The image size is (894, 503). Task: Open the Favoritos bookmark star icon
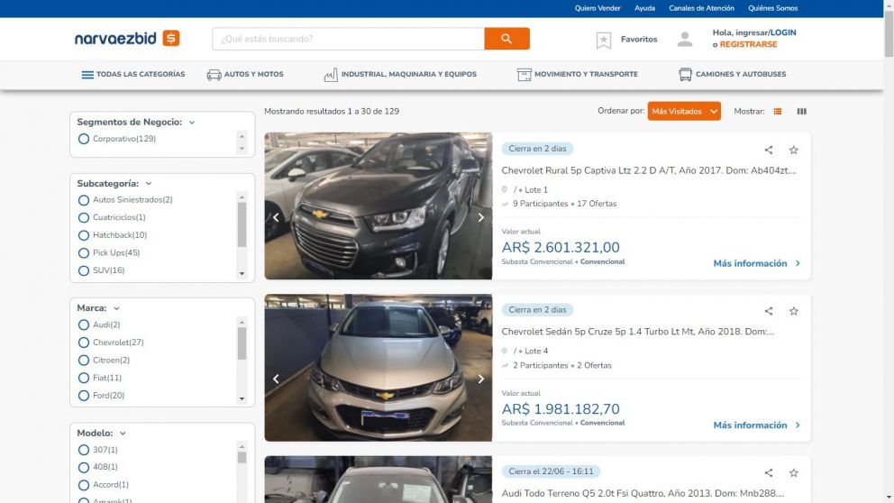pos(604,40)
